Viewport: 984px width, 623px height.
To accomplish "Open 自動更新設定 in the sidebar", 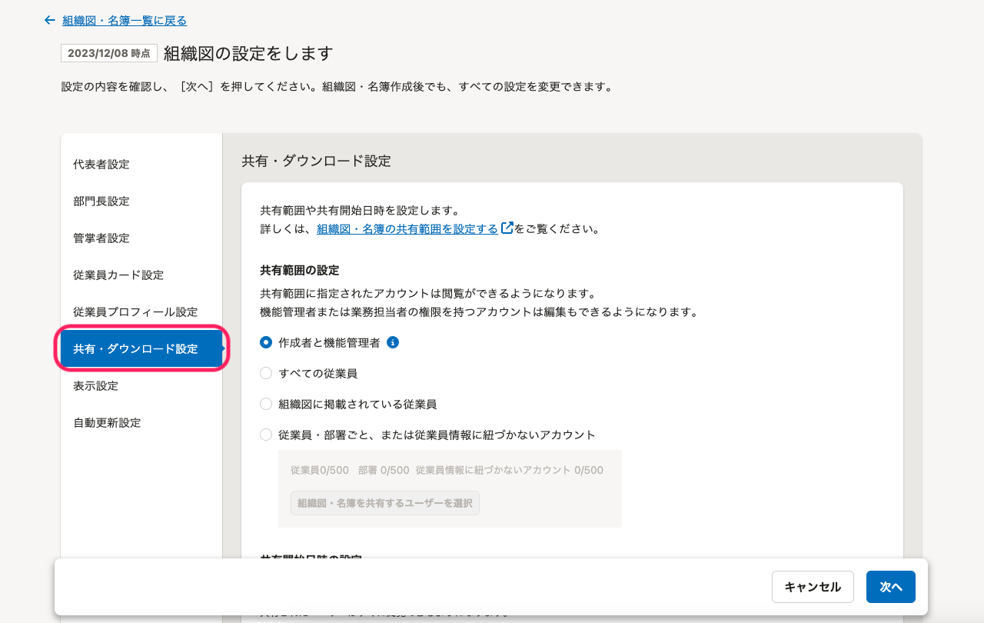I will [x=107, y=423].
